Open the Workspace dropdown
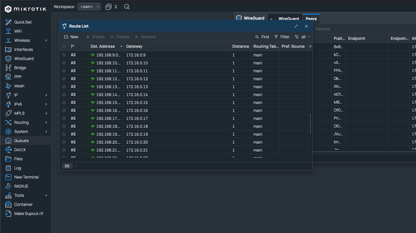 (89, 7)
